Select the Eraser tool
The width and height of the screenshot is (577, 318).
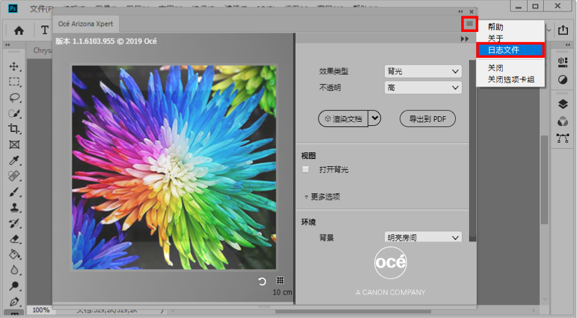pyautogui.click(x=14, y=238)
